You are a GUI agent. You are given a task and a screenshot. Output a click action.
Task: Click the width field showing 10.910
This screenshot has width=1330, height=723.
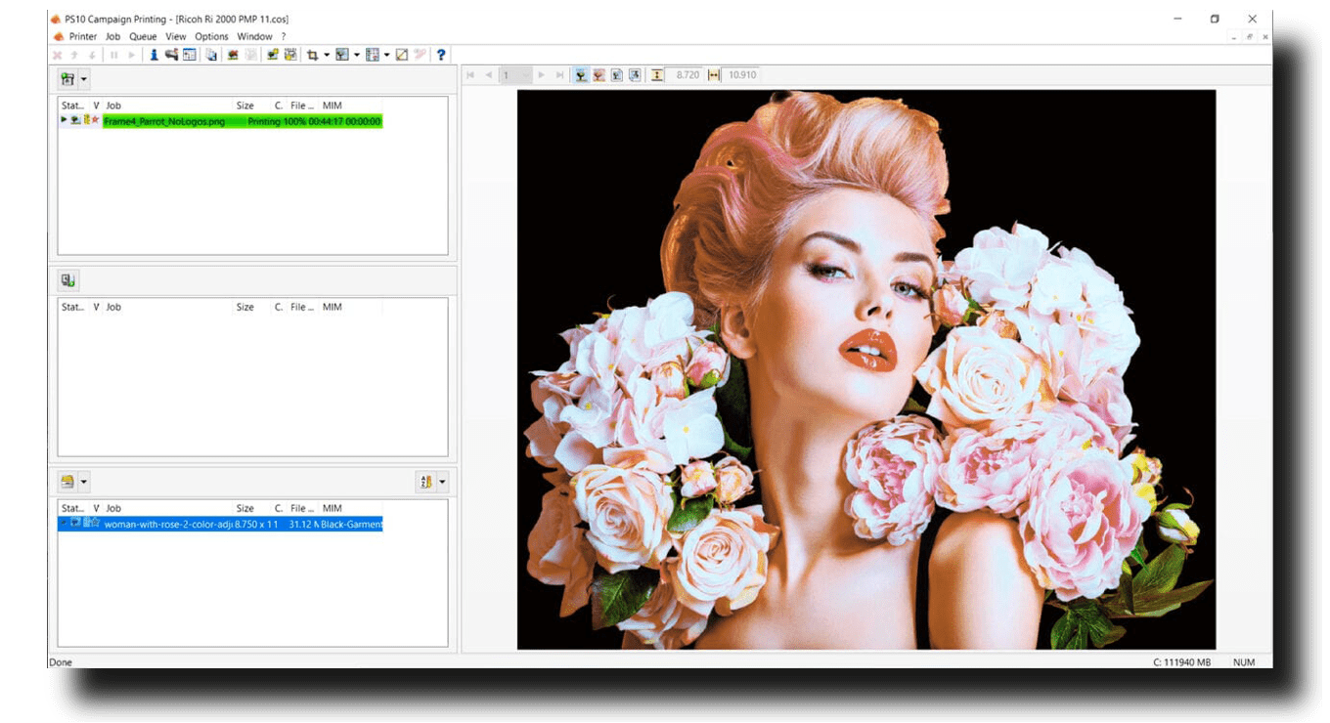pyautogui.click(x=741, y=75)
